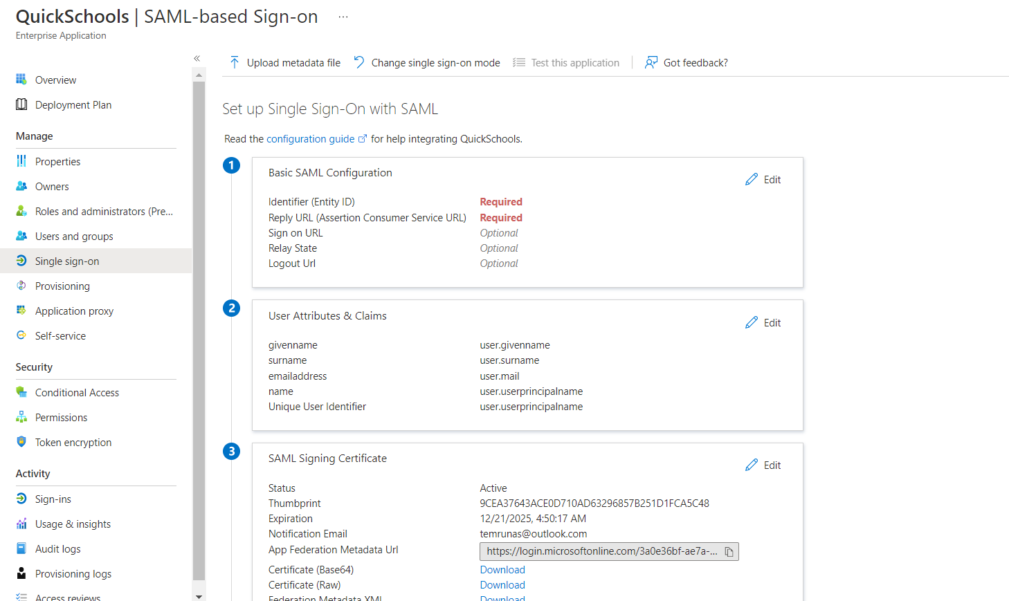1009x601 pixels.
Task: Collapse the left navigation menu chevron
Action: click(197, 59)
